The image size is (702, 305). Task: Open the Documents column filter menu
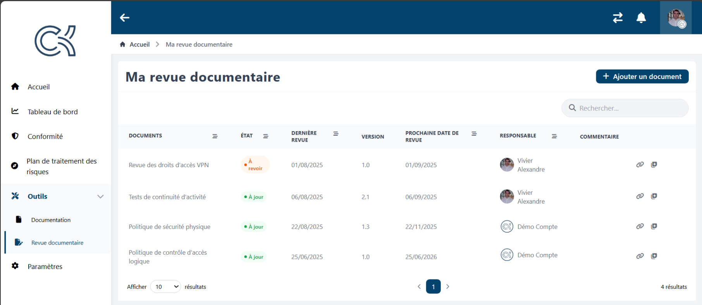coord(215,136)
